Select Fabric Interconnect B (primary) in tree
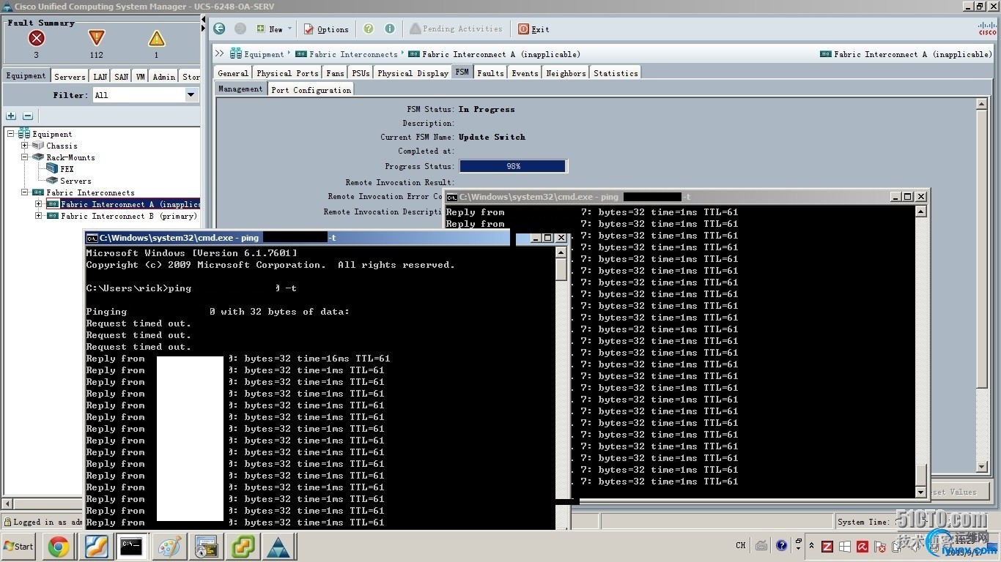The height and width of the screenshot is (562, 1001). click(x=129, y=216)
